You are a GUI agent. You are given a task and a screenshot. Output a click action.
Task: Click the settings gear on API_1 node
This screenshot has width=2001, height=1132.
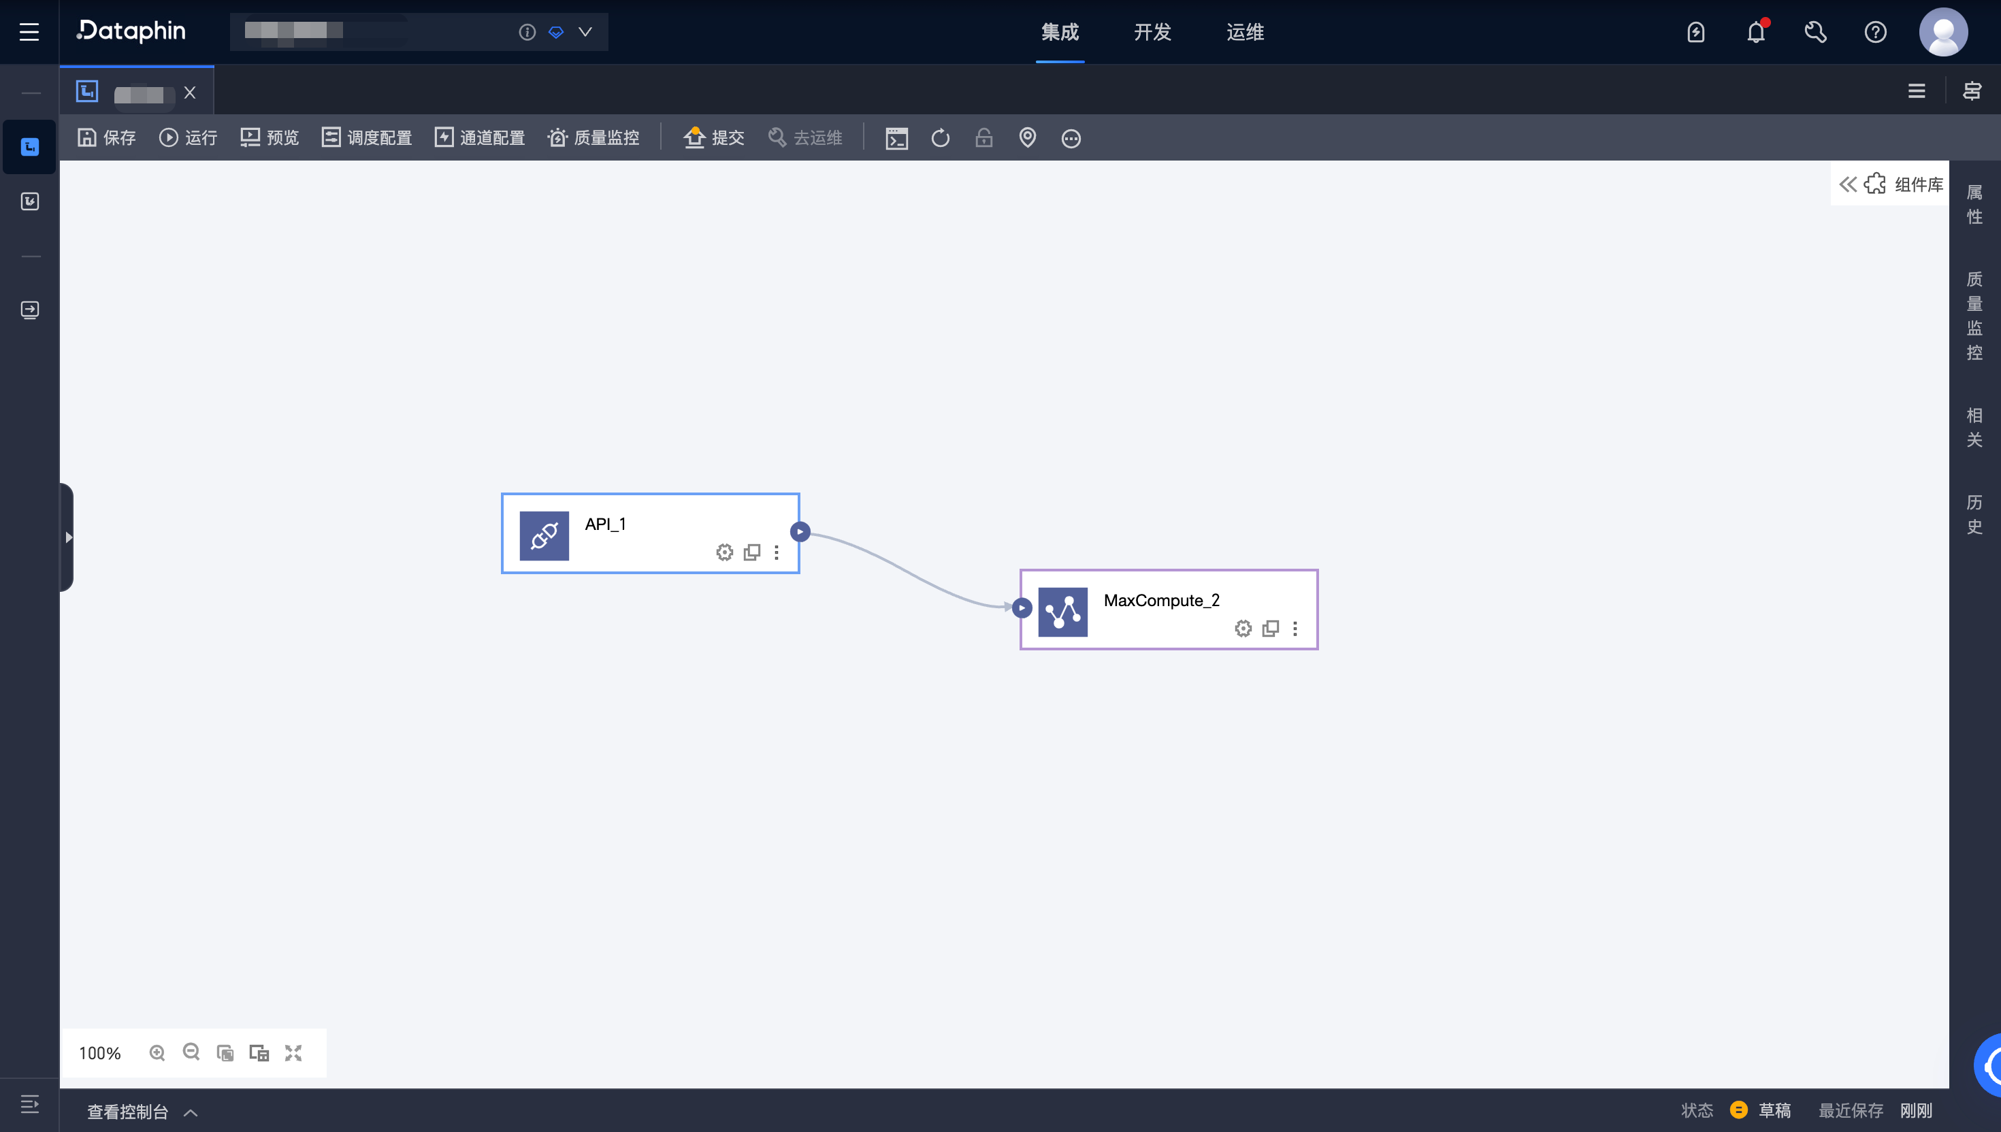pos(724,552)
